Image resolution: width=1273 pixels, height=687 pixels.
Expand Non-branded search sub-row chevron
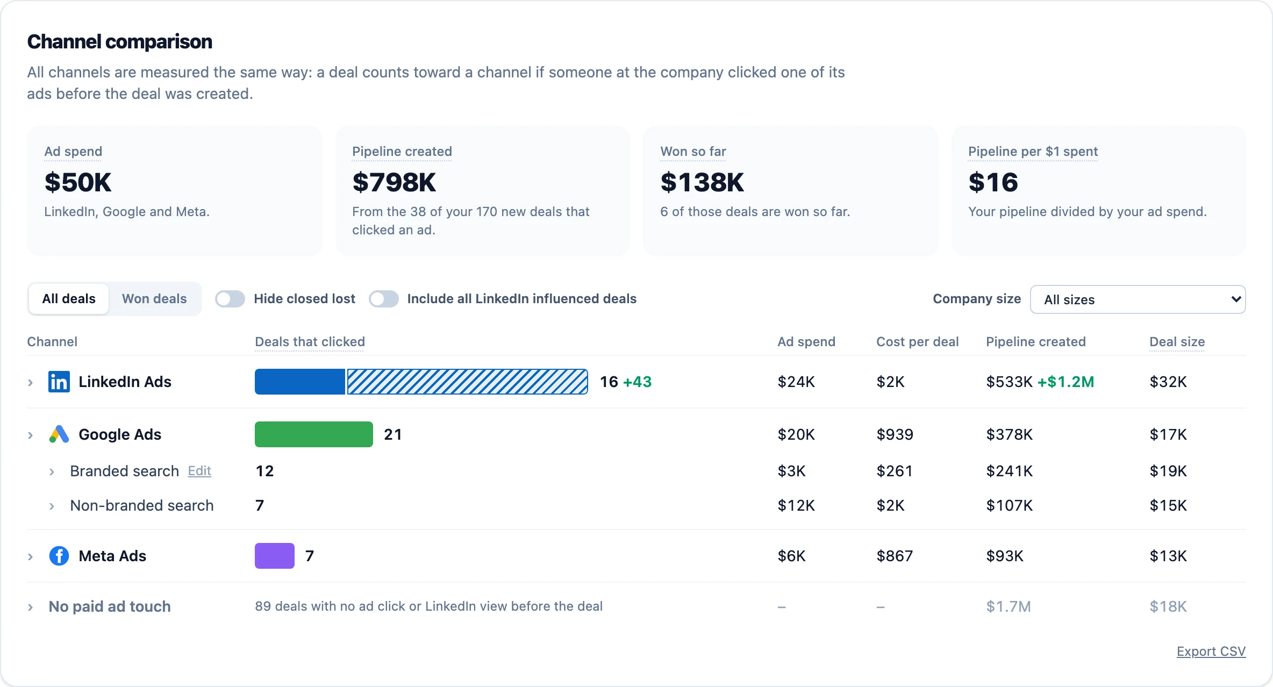pos(52,506)
